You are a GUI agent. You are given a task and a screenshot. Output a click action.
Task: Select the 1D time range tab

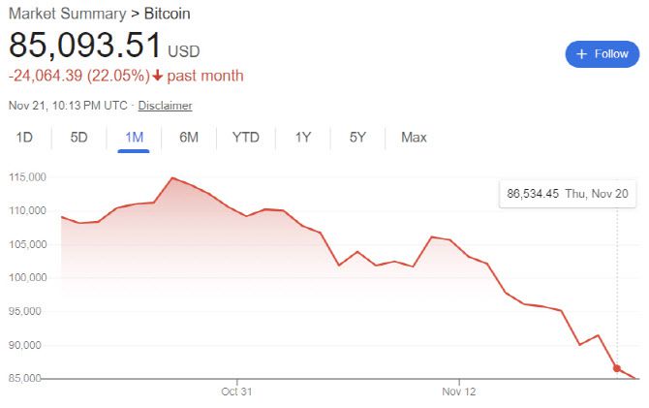[x=24, y=138]
